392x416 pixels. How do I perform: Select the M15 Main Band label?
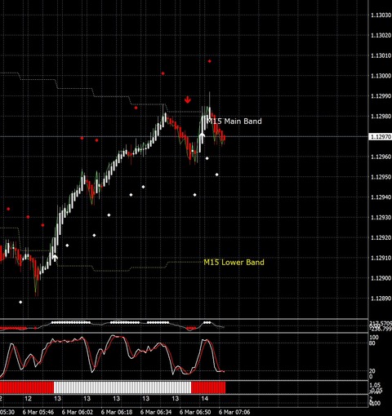coord(234,121)
